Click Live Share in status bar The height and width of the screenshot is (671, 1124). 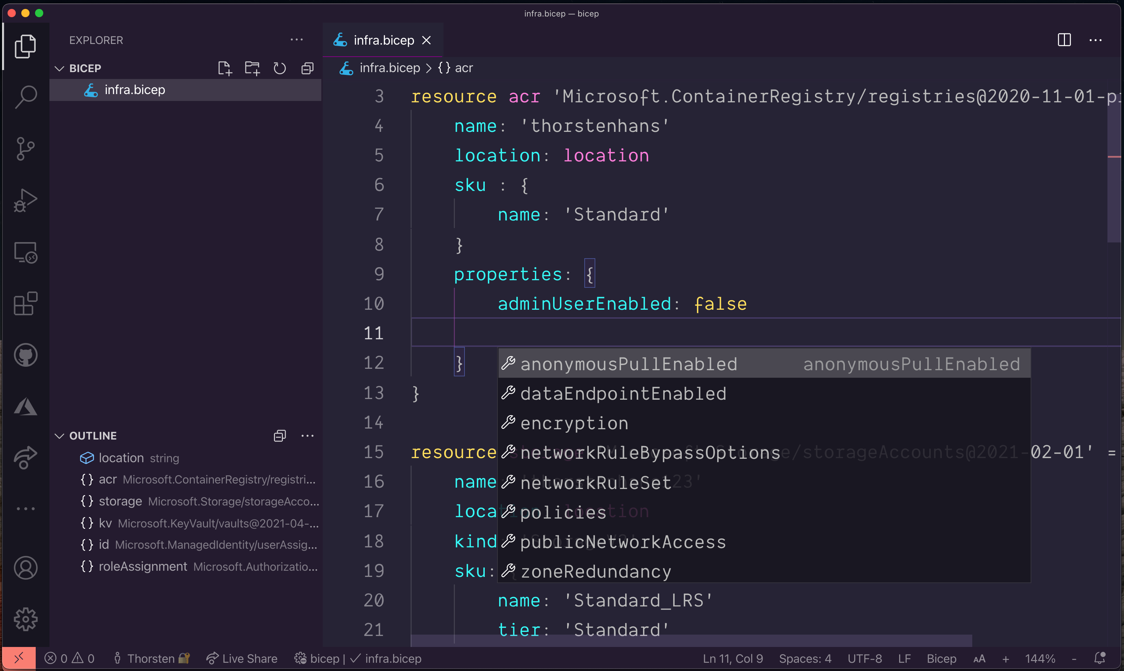coord(242,658)
